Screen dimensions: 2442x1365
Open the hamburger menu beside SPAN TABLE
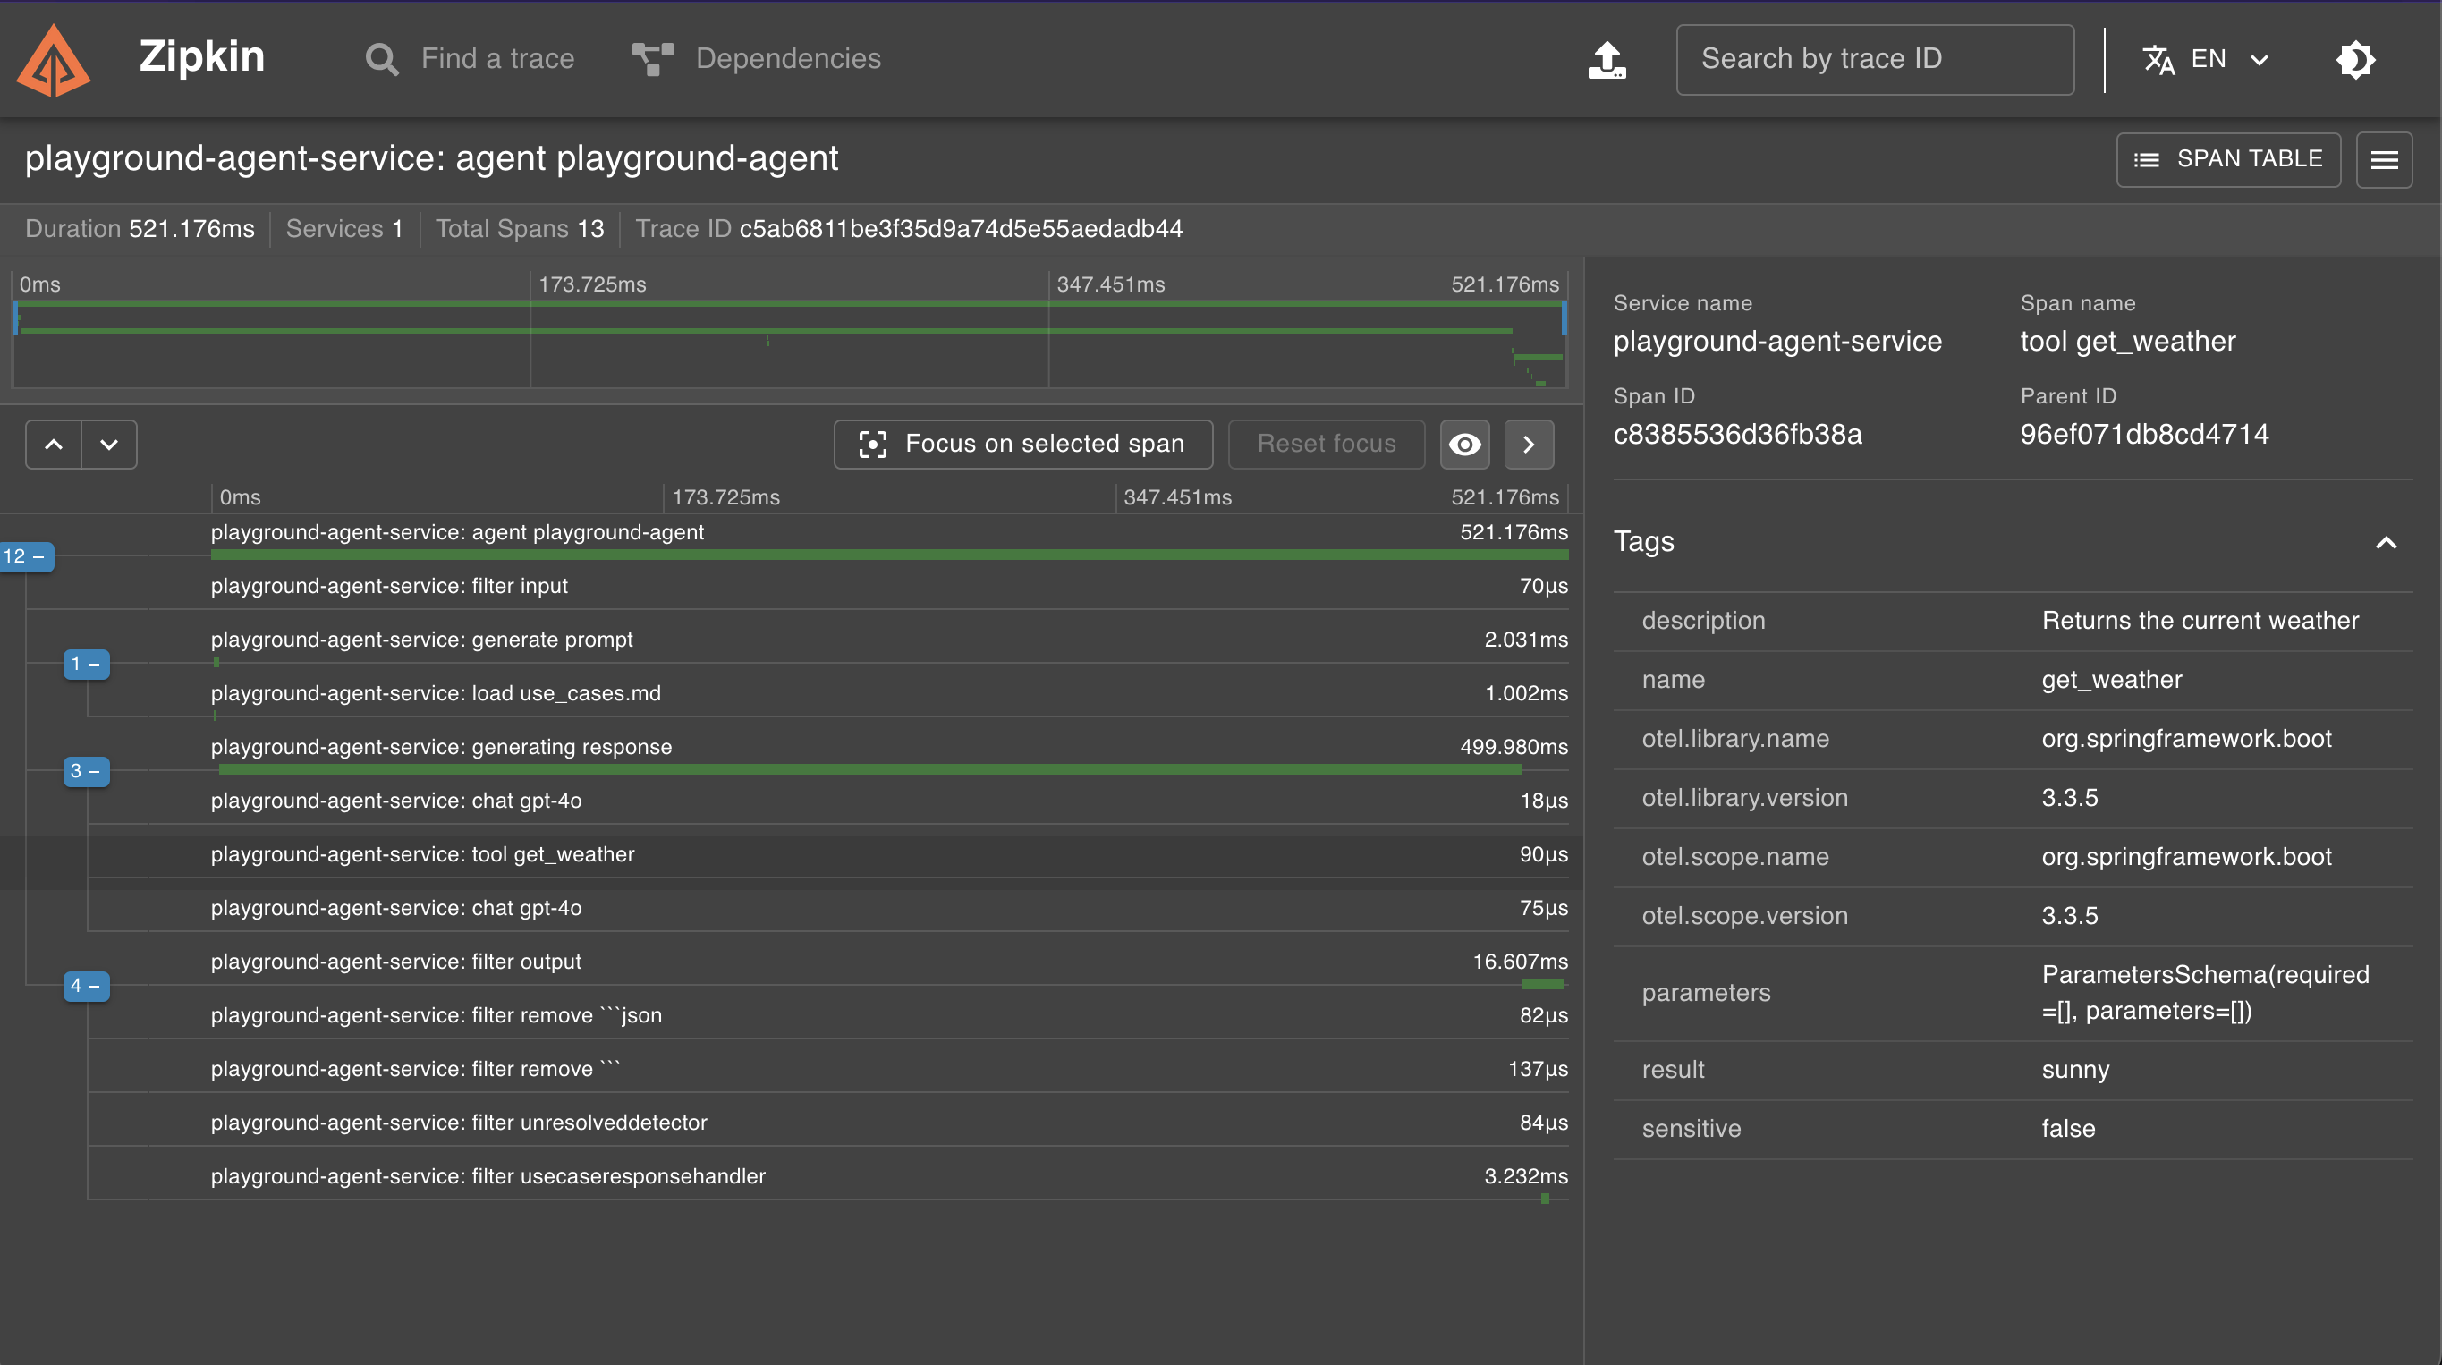pyautogui.click(x=2384, y=159)
